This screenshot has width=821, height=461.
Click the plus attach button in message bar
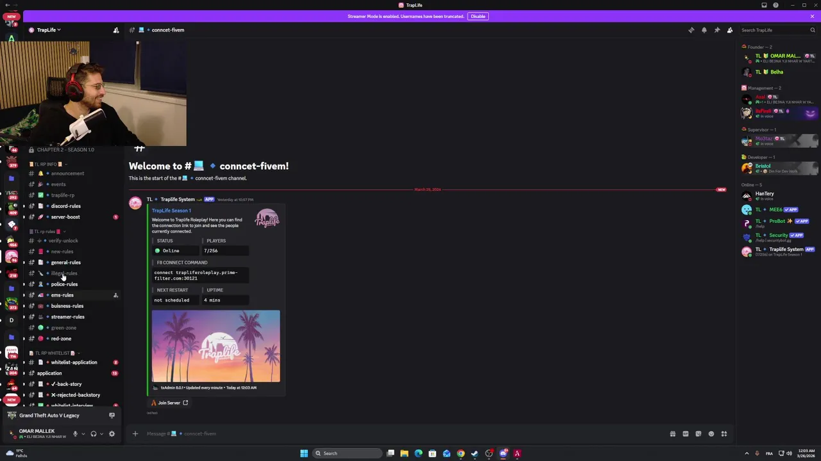click(135, 434)
